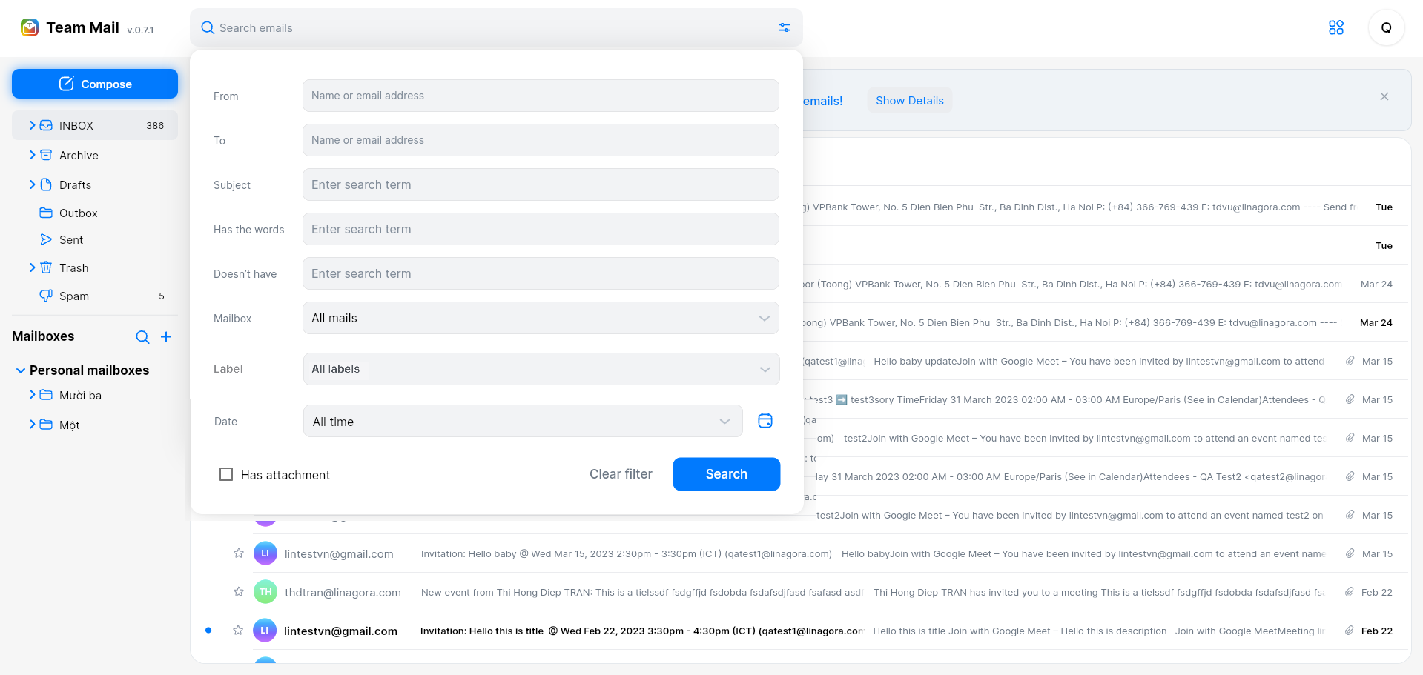Image resolution: width=1423 pixels, height=675 pixels.
Task: Click the search mailboxes magnifier icon
Action: click(x=142, y=337)
